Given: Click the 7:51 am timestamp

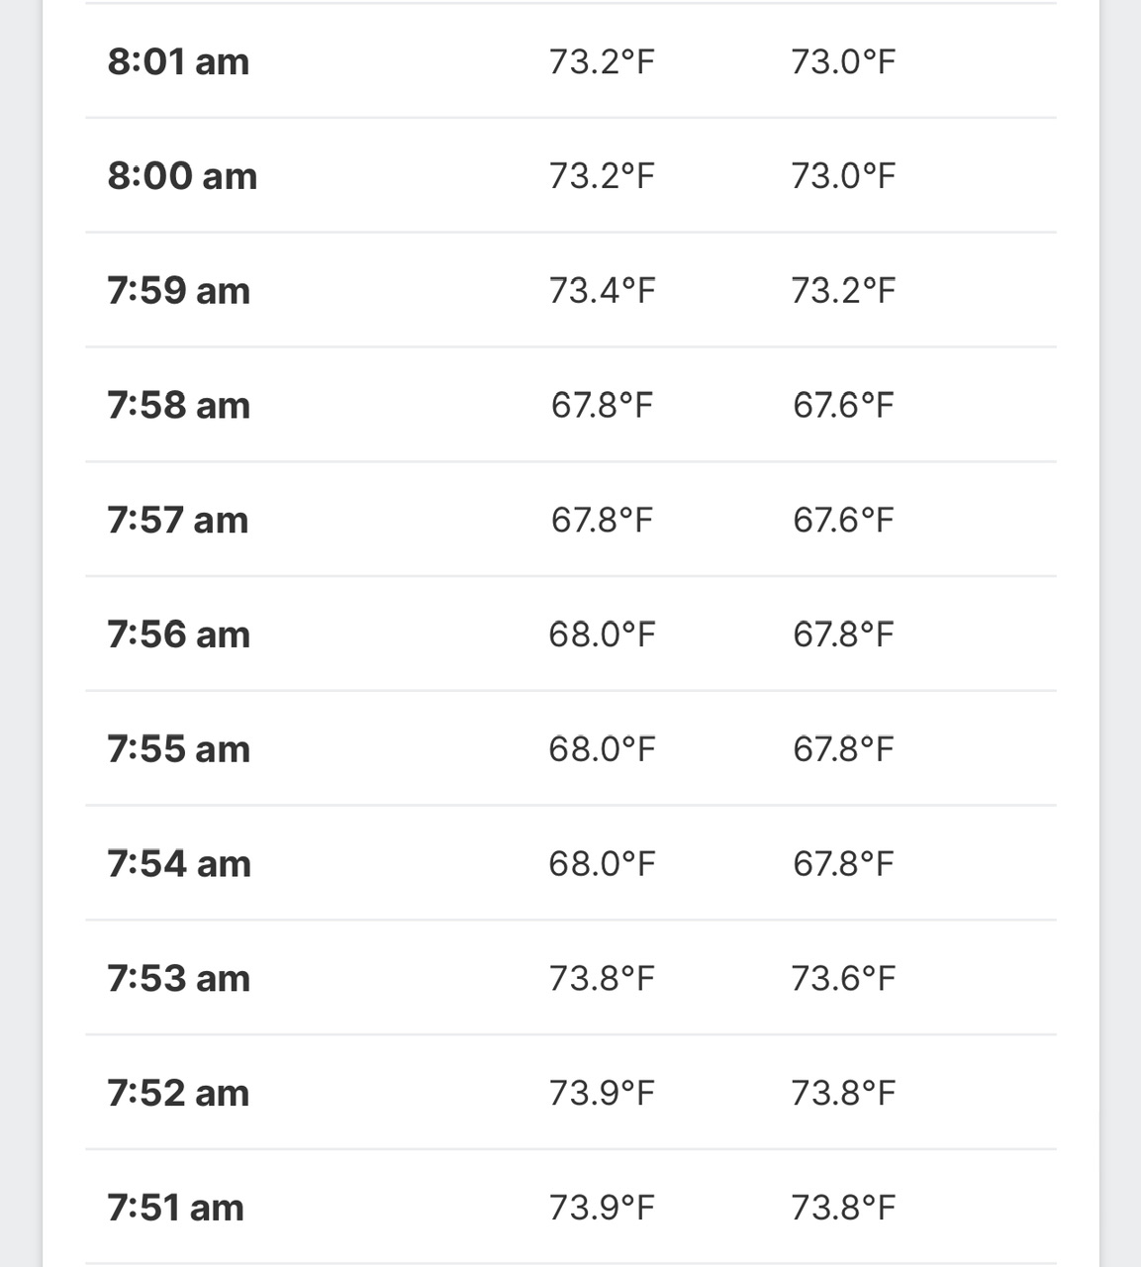Looking at the screenshot, I should (175, 1209).
